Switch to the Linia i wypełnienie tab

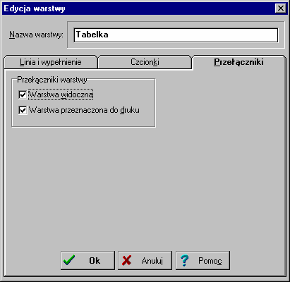point(51,62)
